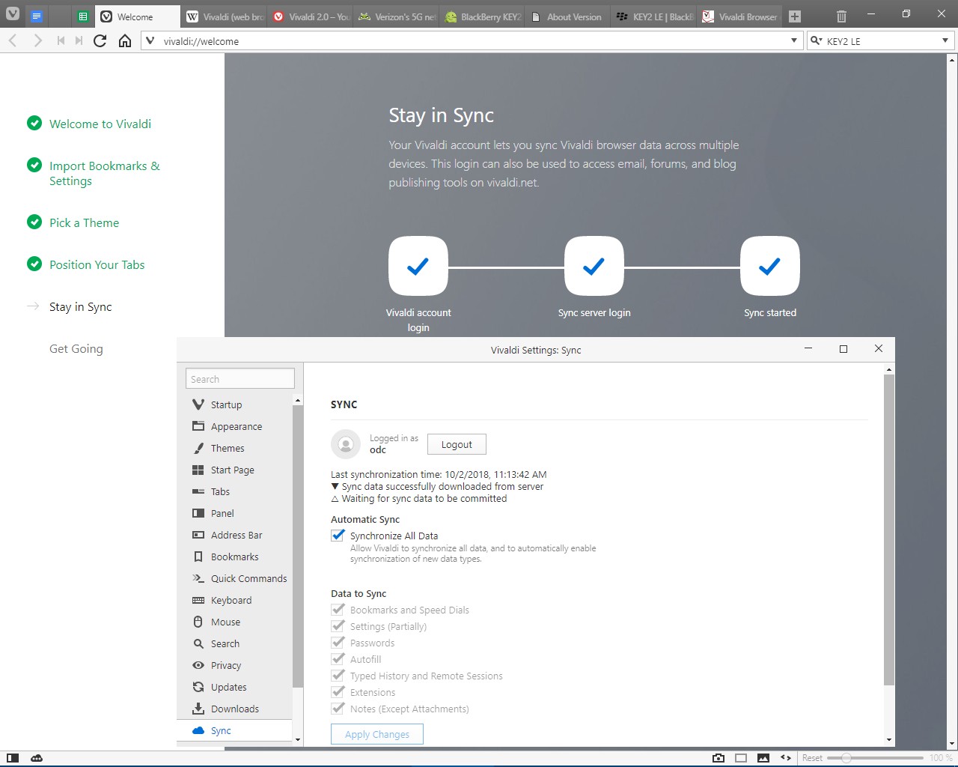
Task: Switch to Vivaldi 2.0 YouTube tab
Action: pyautogui.click(x=311, y=16)
